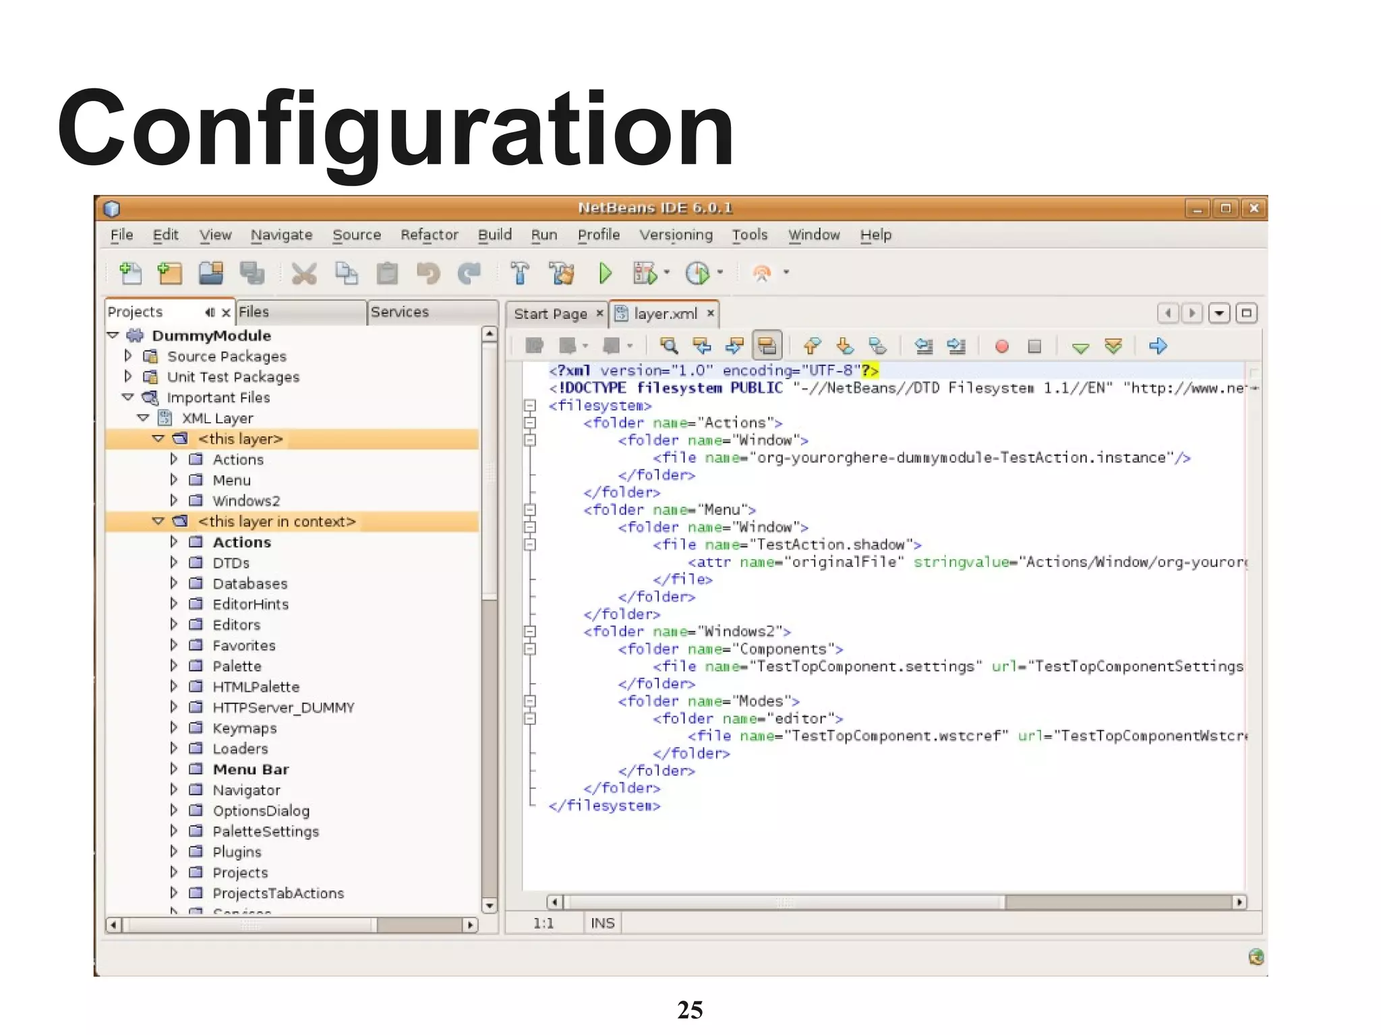Image resolution: width=1381 pixels, height=1035 pixels.
Task: Click the Paste clipboard icon
Action: 387,273
